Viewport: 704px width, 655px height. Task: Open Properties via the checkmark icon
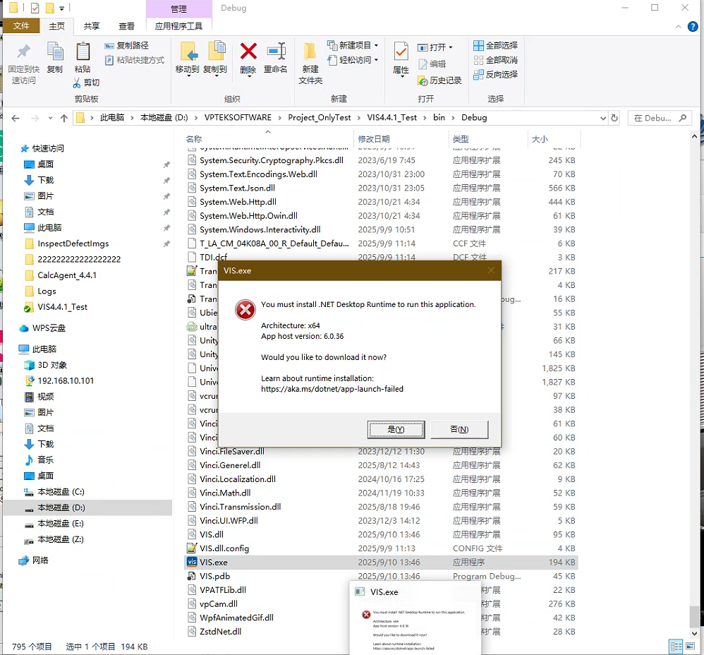[401, 52]
